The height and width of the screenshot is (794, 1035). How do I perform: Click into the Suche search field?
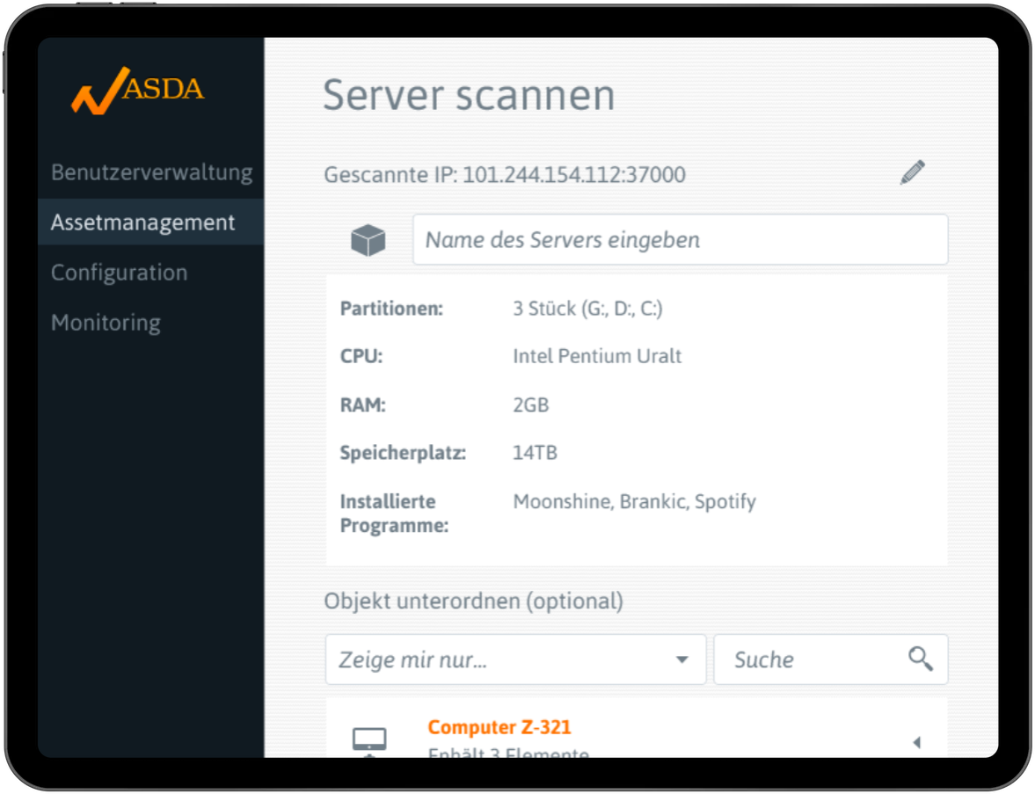[809, 659]
